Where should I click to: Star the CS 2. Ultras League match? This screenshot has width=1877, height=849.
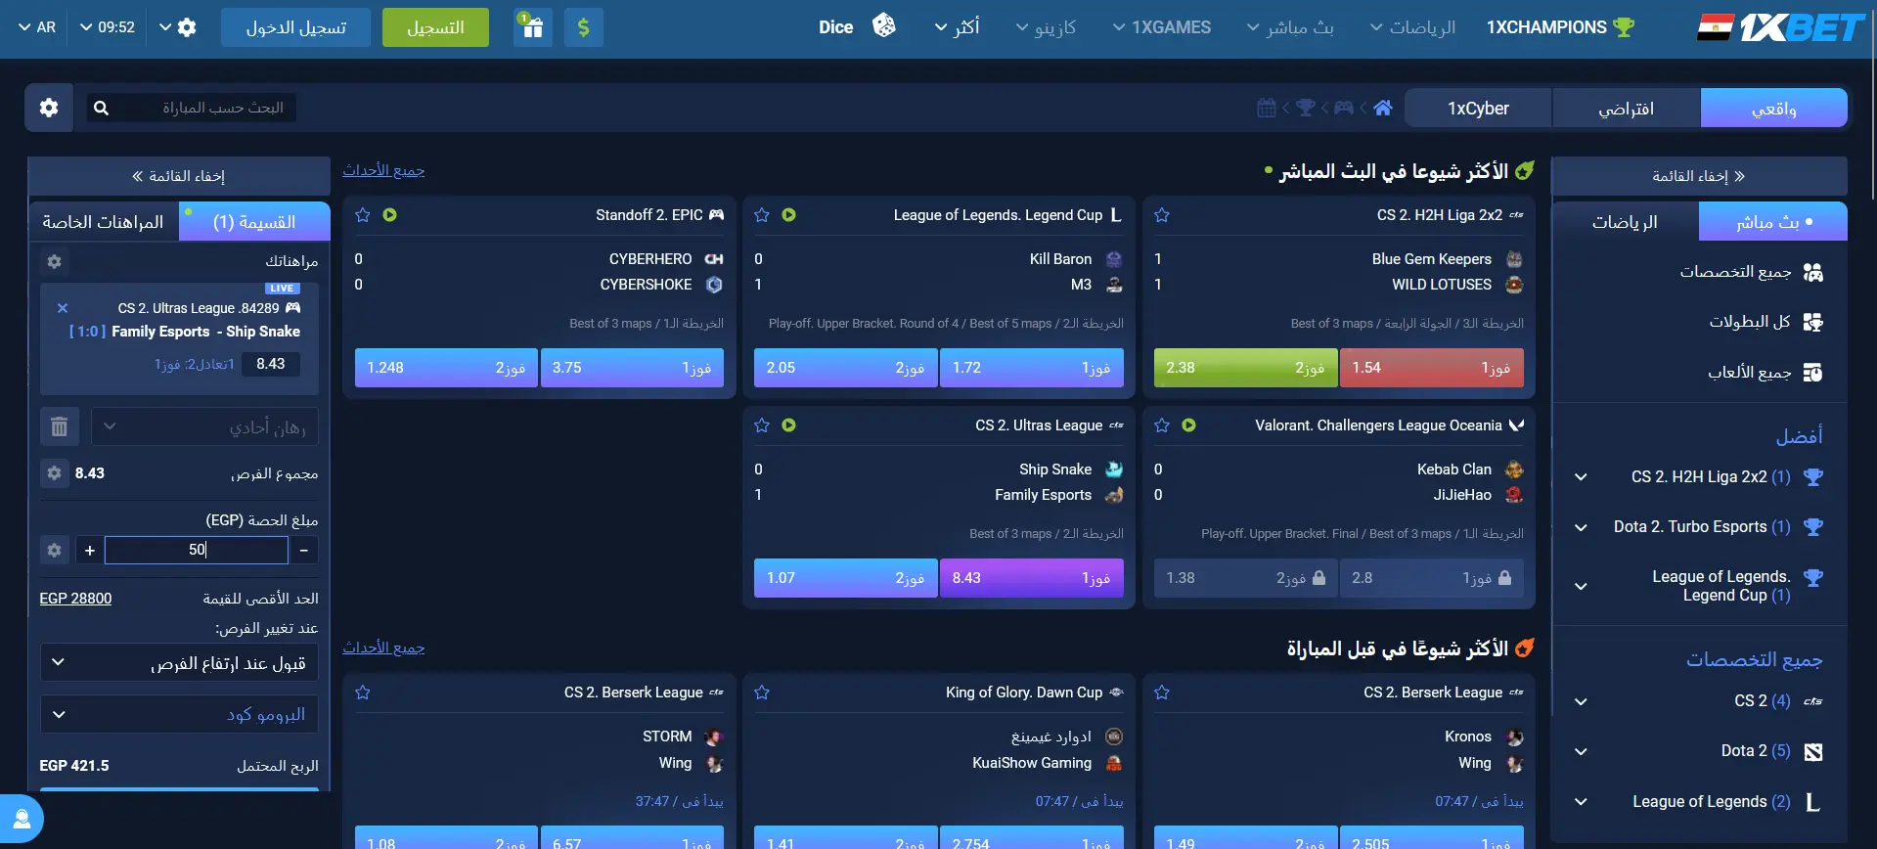pos(762,425)
